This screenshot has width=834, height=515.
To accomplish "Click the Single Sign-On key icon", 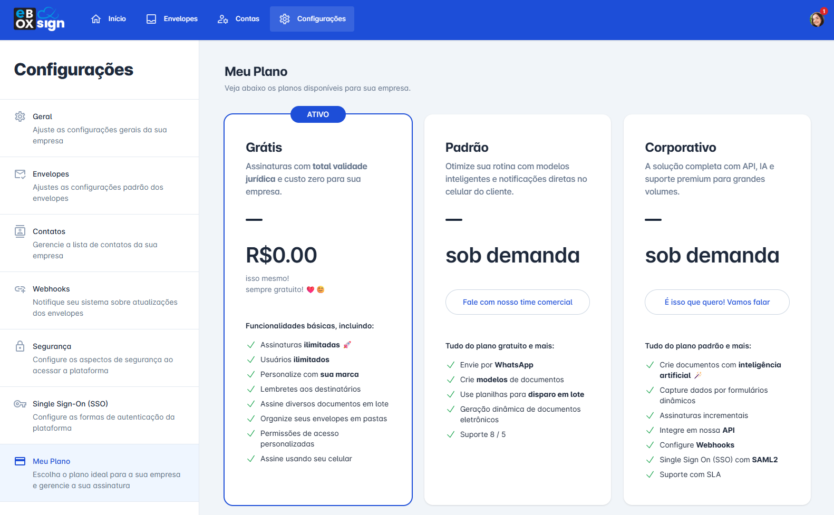I will (x=20, y=404).
